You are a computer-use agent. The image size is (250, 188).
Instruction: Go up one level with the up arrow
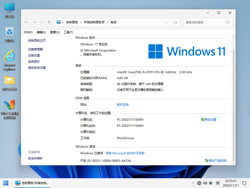(x=49, y=22)
